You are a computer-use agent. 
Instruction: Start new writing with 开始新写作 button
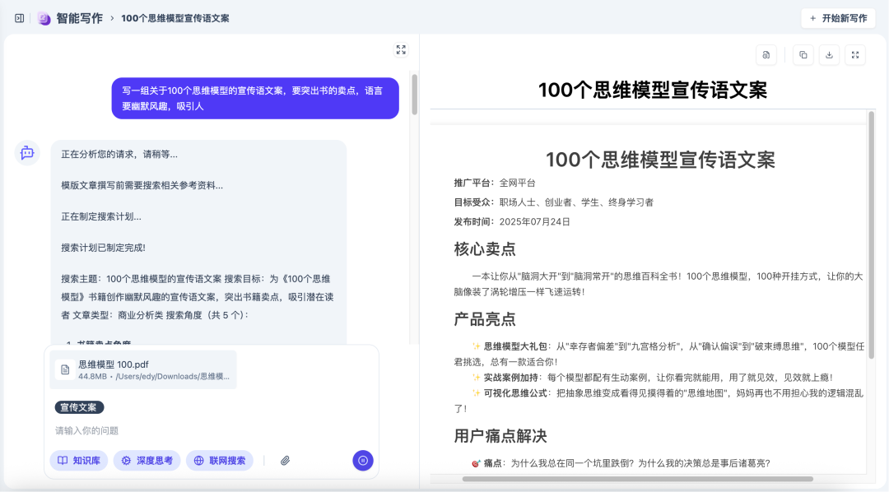point(839,18)
